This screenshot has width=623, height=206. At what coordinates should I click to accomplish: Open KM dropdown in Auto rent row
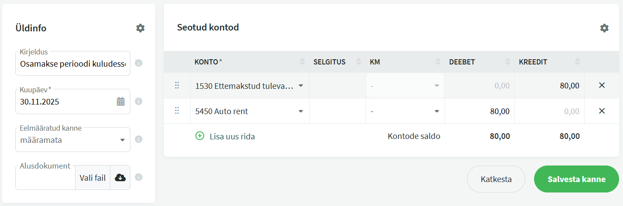tap(436, 111)
